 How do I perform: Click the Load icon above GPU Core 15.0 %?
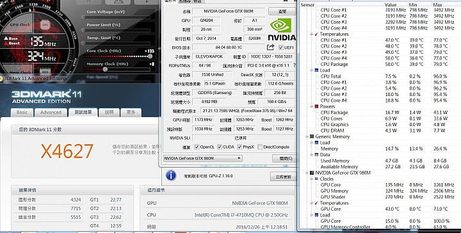tap(317, 215)
